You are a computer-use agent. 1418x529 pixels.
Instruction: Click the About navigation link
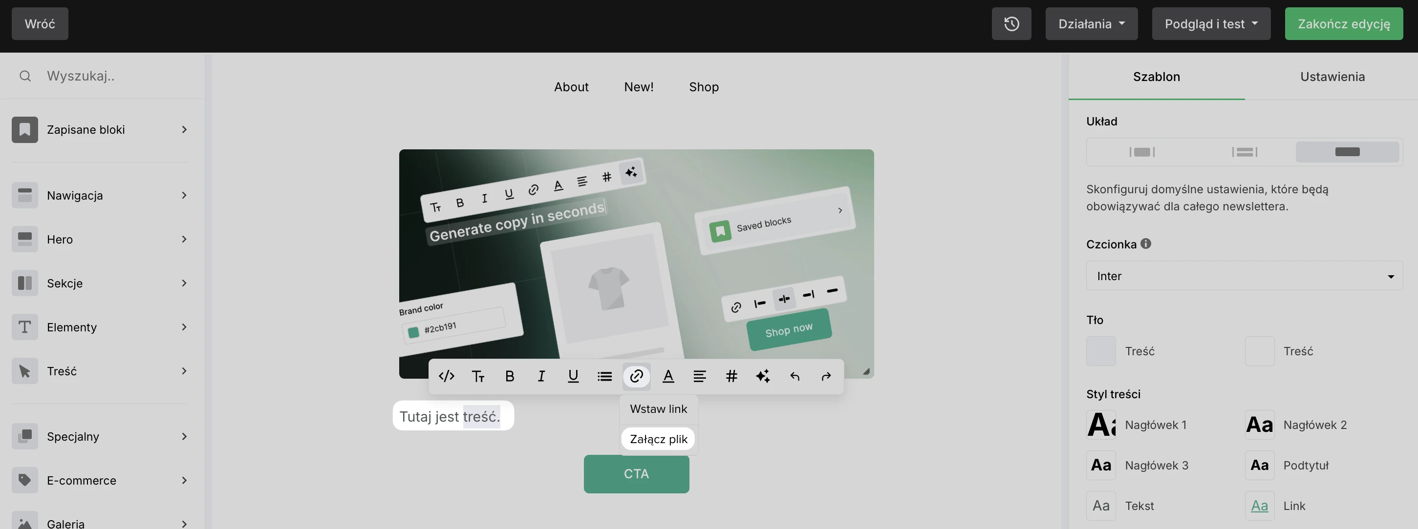pos(571,87)
